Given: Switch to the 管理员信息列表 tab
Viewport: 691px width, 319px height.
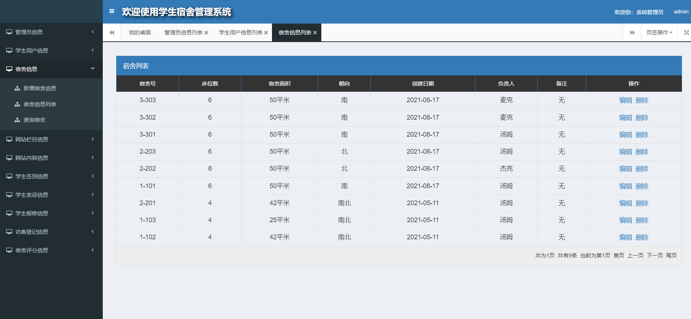Looking at the screenshot, I should click(183, 33).
